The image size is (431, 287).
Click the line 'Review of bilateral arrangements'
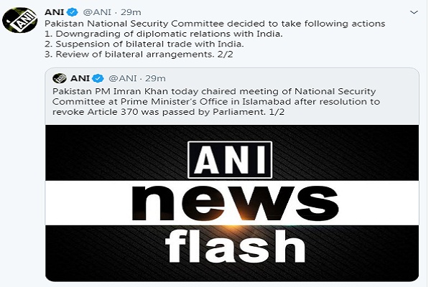139,55
